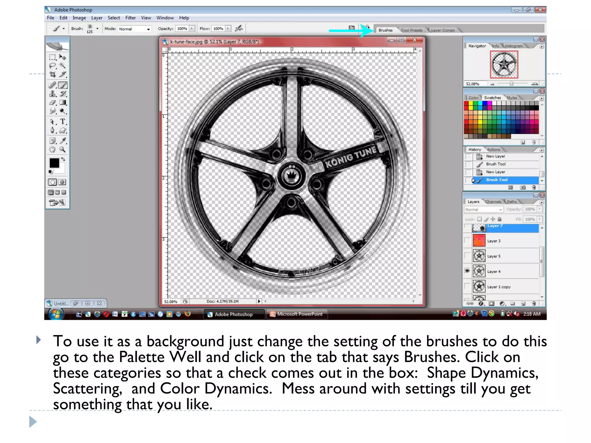This screenshot has height=443, width=591.
Task: Show Layer 3 using its visibility box
Action: tap(467, 241)
